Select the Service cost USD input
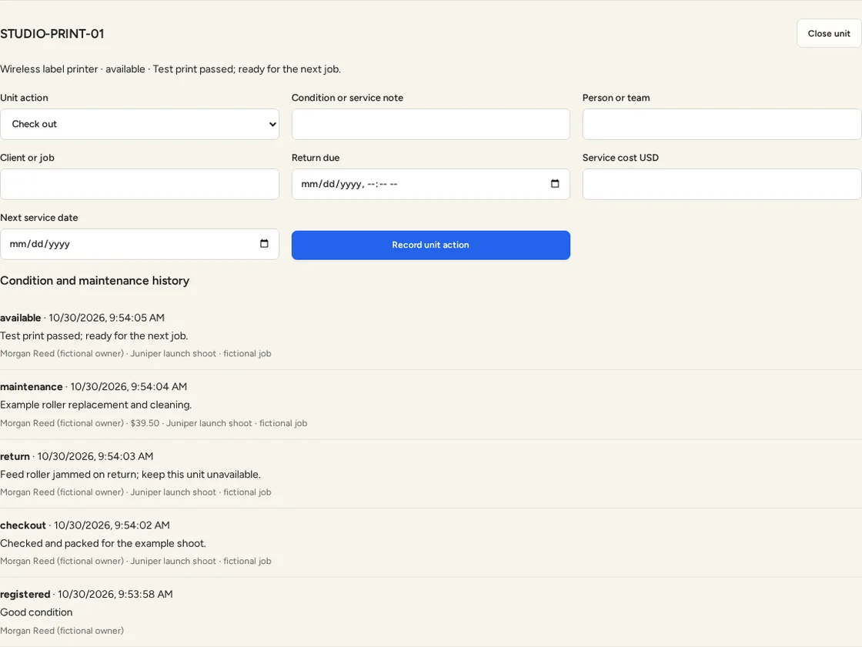This screenshot has width=862, height=647. click(722, 184)
